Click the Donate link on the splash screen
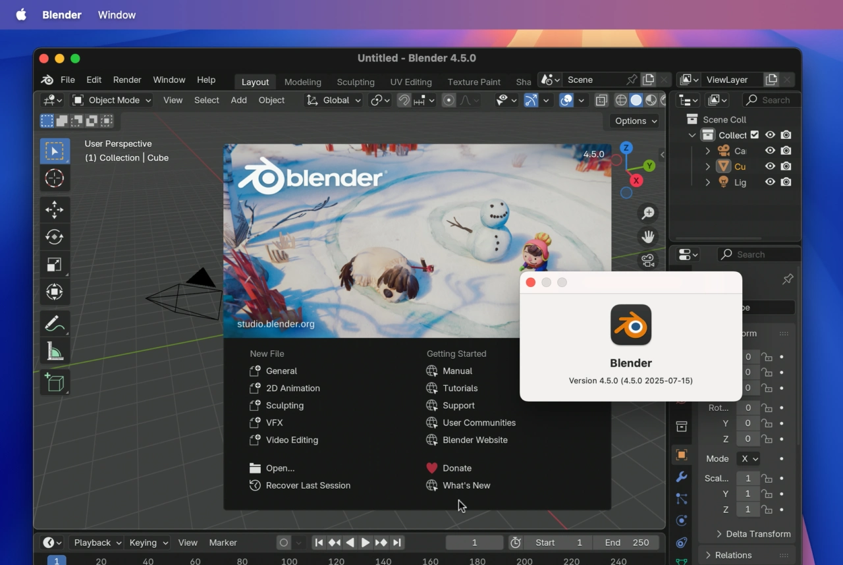The width and height of the screenshot is (843, 565). point(456,468)
